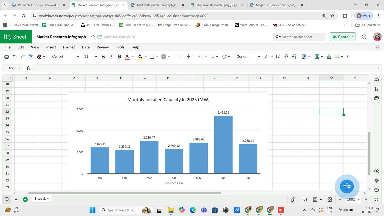
Task: Open the Insert menu
Action: (x=51, y=47)
